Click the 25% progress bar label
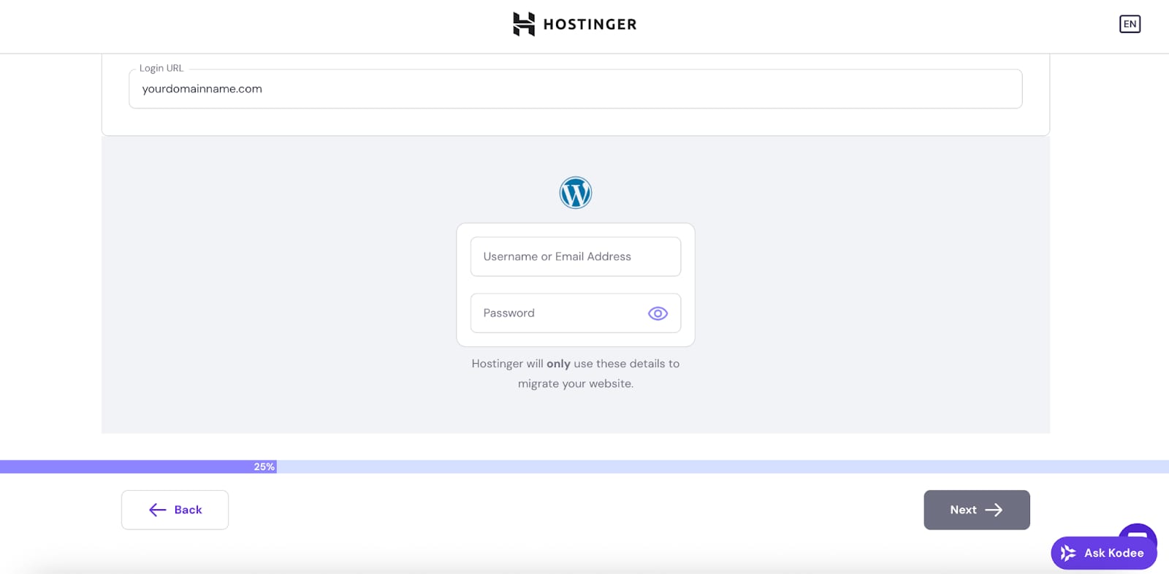 point(264,467)
